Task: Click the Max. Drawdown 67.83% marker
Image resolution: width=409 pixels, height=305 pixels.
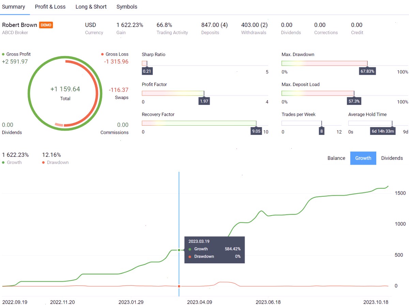Action: click(x=367, y=71)
